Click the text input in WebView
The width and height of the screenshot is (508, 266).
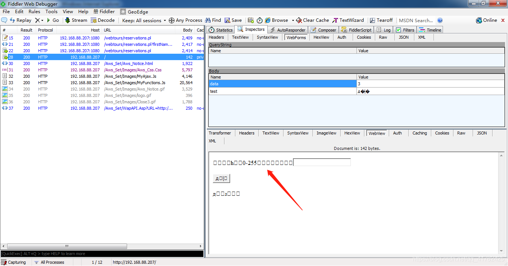322,162
